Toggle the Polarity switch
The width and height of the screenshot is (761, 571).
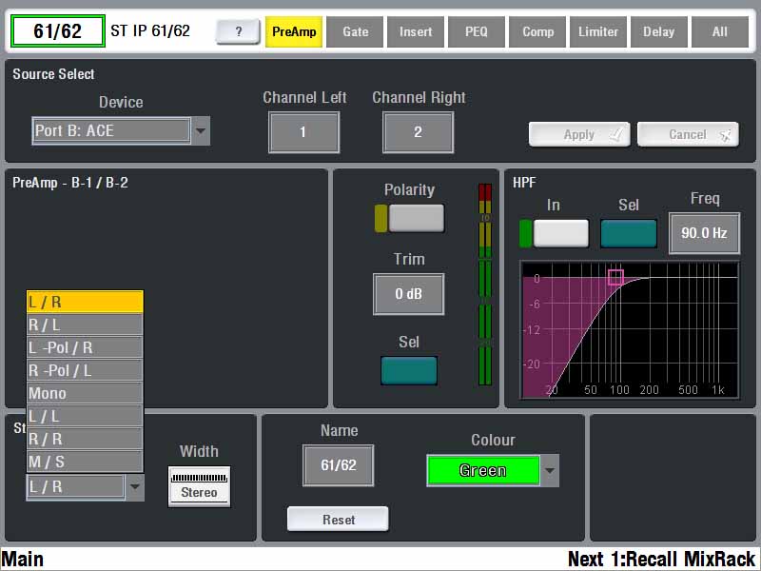point(416,218)
